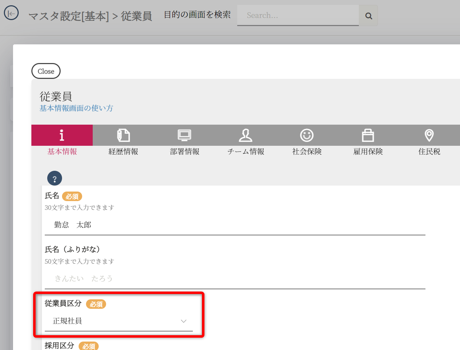Screen dimensions: 460x350
Task: Click the collapse sidebar arrow icon
Action: pyautogui.click(x=11, y=13)
